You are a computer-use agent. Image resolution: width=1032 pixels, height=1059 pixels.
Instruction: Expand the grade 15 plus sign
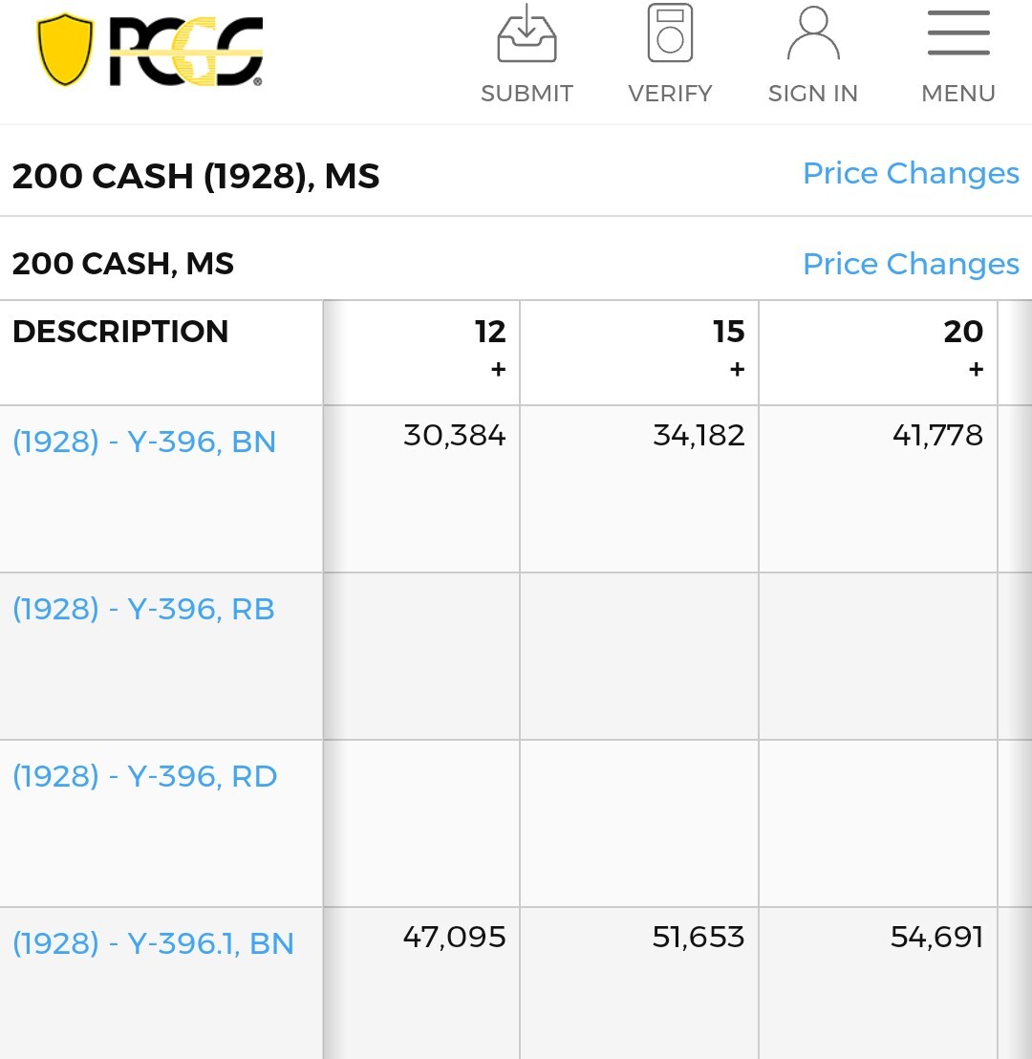[x=737, y=370]
